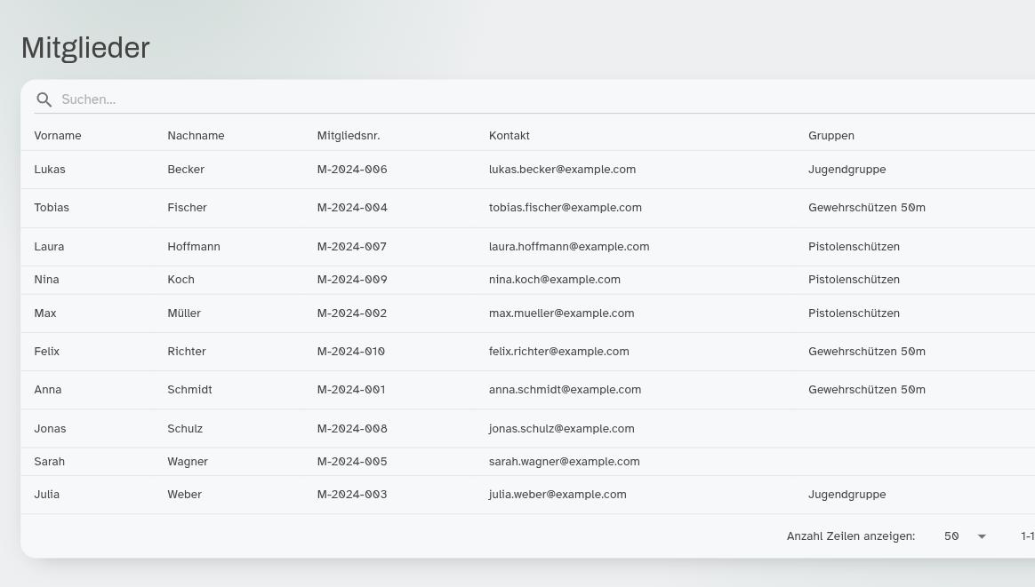Sort by Vorname column header
Viewport: 1035px width, 587px height.
[58, 136]
